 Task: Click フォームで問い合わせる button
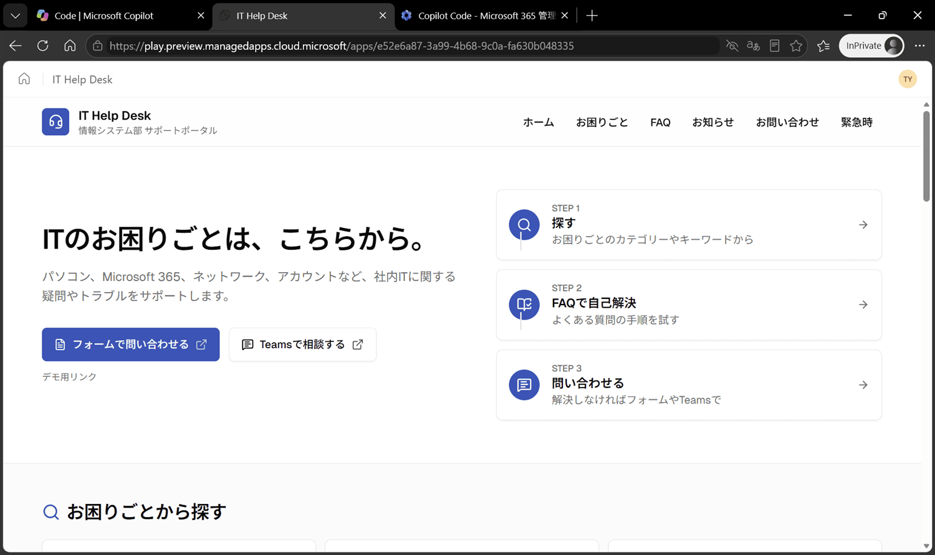click(131, 344)
